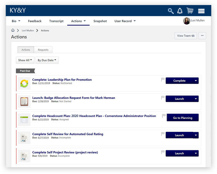Go to the home breadcrumb icon
This screenshot has width=217, height=174.
(13, 30)
